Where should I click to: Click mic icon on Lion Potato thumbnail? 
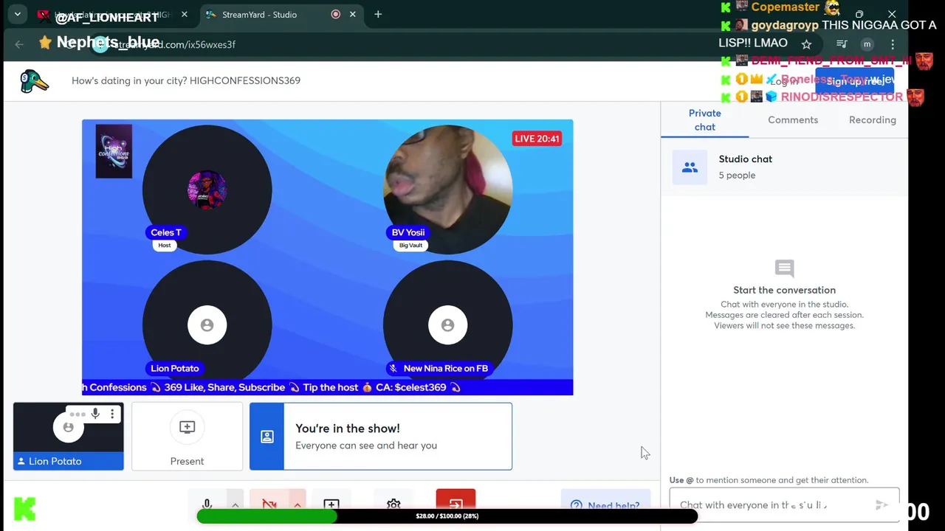95,414
